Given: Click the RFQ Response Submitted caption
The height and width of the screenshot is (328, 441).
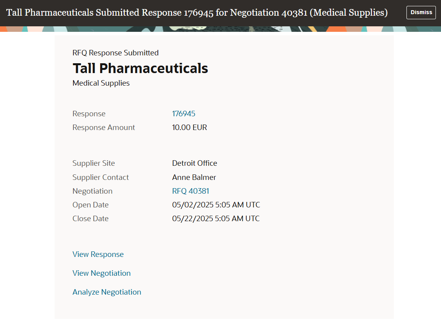Looking at the screenshot, I should click(x=115, y=53).
